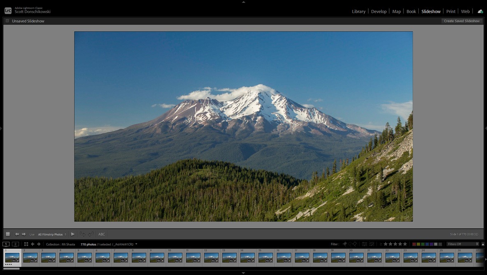Add text overlay with the ABC tool
This screenshot has width=487, height=275.
coord(102,234)
